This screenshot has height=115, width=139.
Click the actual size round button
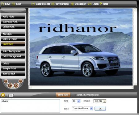click(16, 85)
